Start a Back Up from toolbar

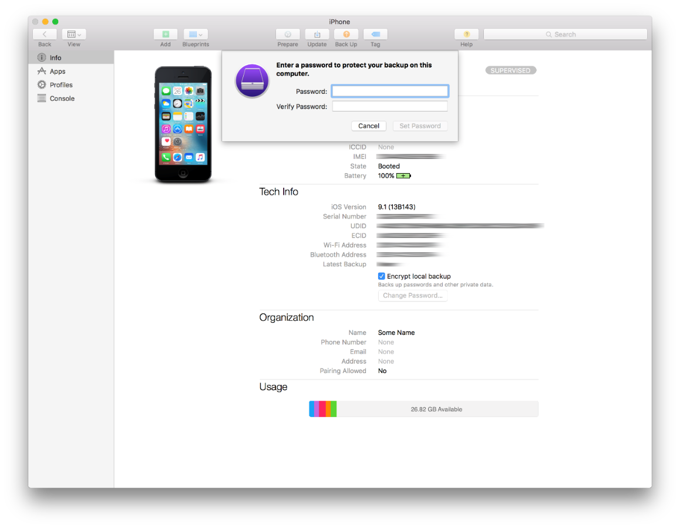346,35
